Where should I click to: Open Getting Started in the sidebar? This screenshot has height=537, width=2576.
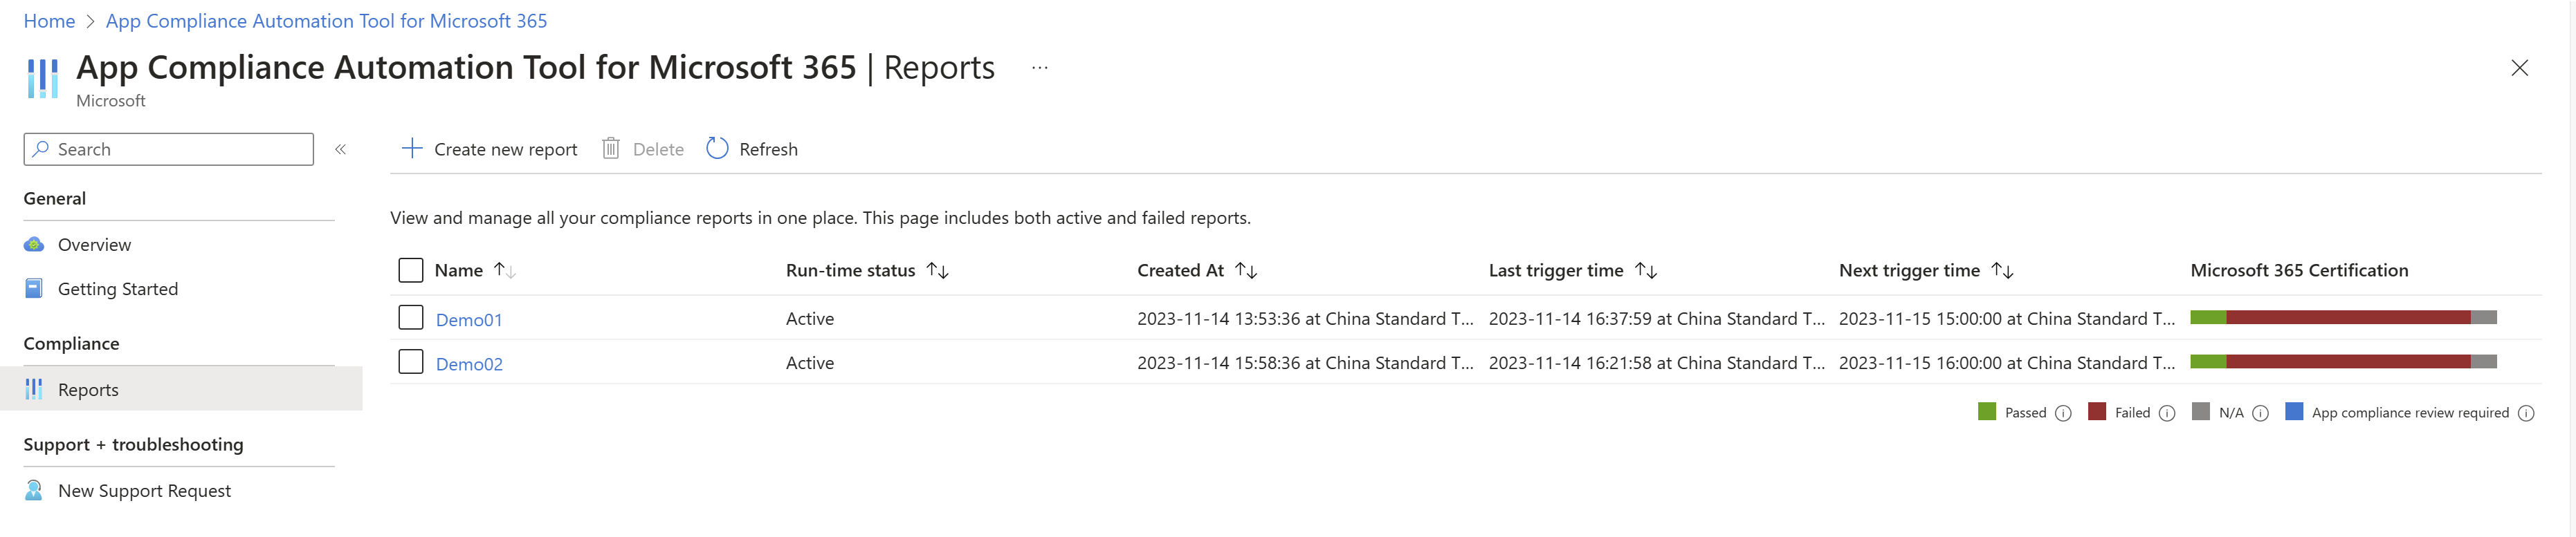pyautogui.click(x=118, y=288)
